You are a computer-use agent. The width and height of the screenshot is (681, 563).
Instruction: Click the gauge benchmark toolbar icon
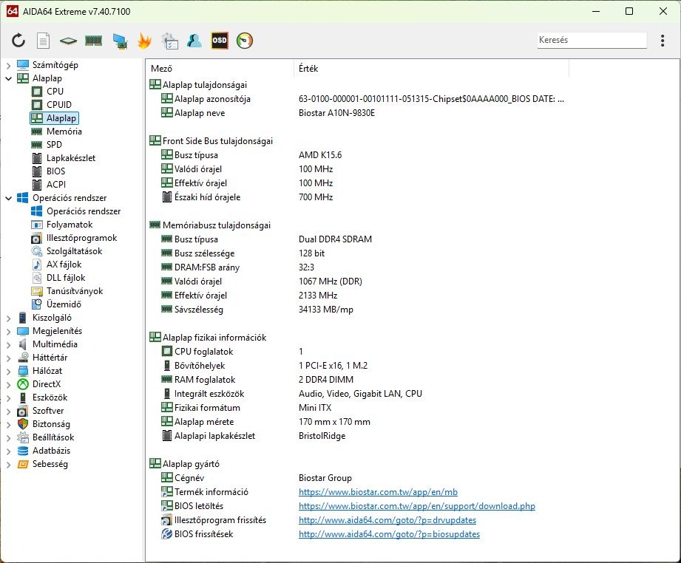(245, 41)
